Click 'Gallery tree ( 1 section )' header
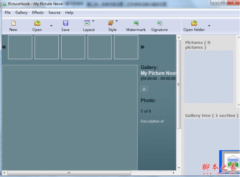The image size is (240, 177). point(212,115)
